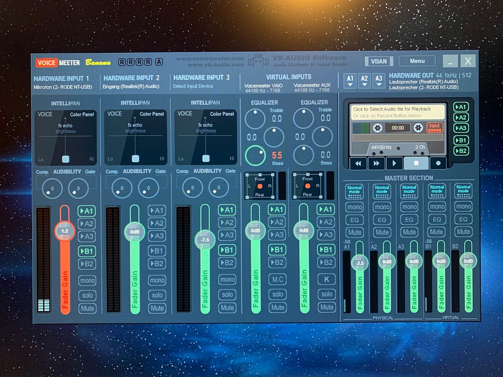Mute the A1 master bus

355,232
